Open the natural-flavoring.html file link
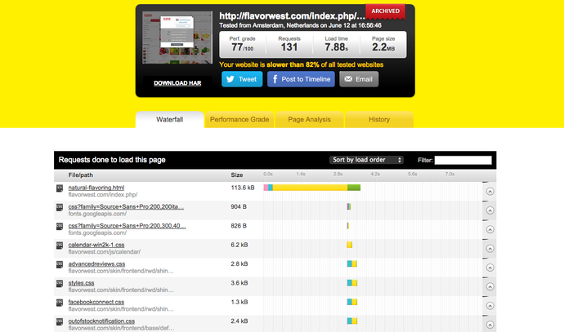Image resolution: width=564 pixels, height=332 pixels. point(96,188)
